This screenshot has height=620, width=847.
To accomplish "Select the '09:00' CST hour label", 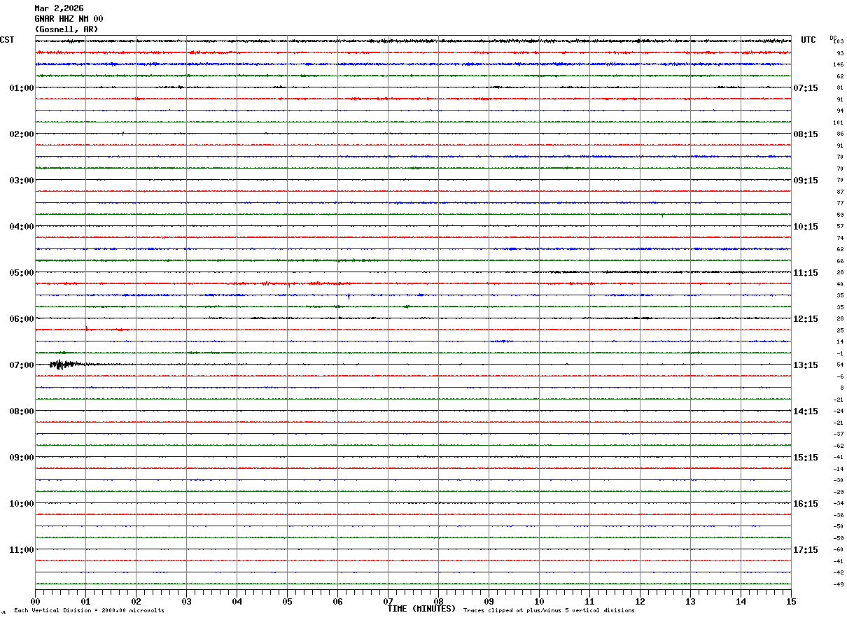I will [x=22, y=458].
